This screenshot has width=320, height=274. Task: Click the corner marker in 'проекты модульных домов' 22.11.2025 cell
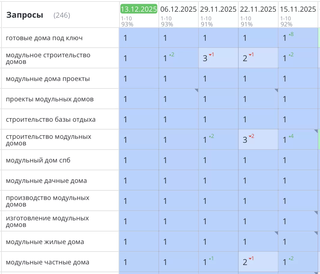(276, 90)
